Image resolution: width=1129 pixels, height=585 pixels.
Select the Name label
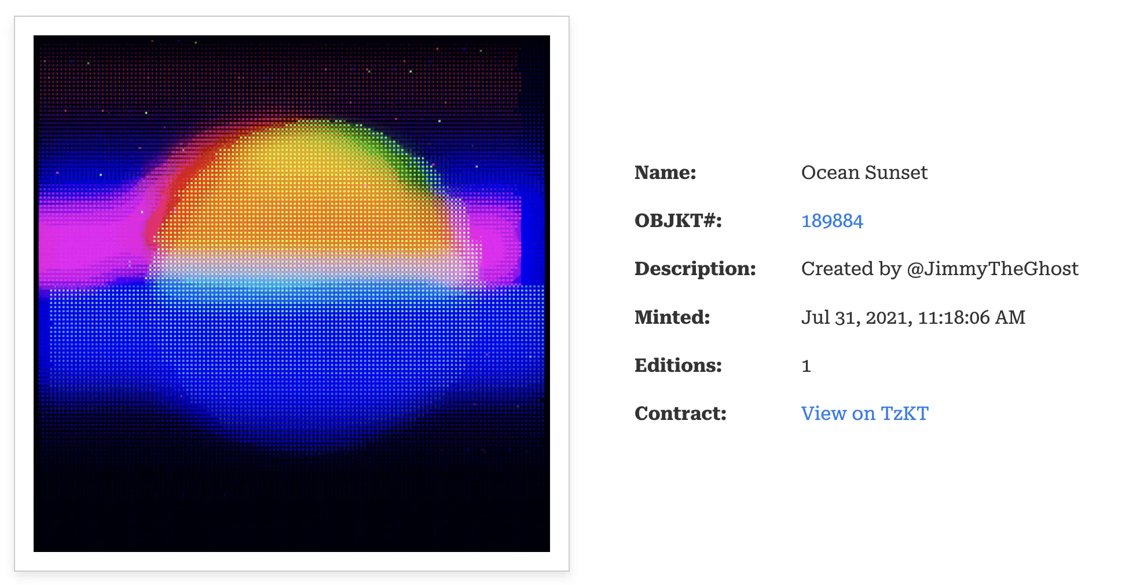point(665,172)
